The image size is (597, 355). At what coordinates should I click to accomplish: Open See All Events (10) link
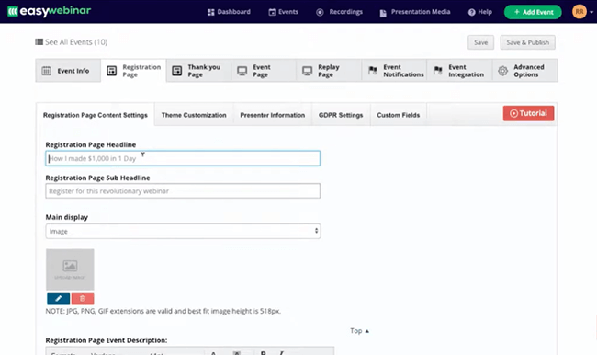72,42
